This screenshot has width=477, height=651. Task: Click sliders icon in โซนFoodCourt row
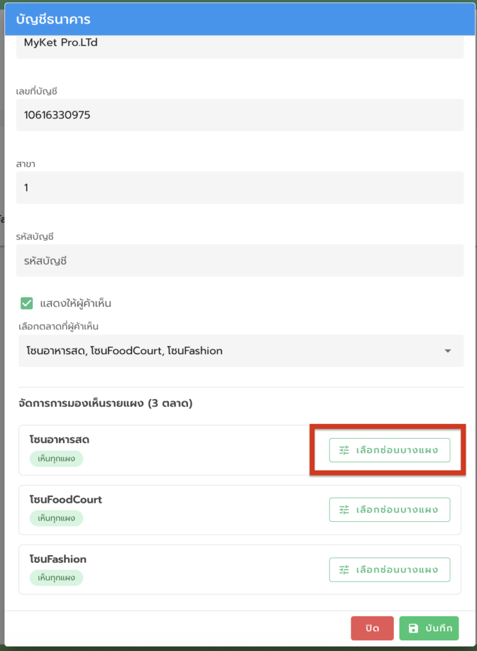pos(344,510)
